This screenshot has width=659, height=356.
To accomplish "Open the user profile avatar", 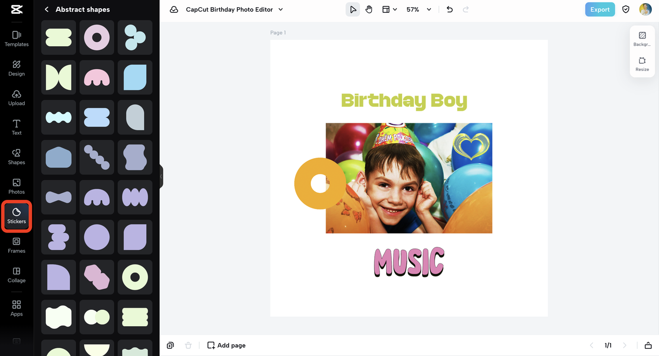I will point(645,9).
